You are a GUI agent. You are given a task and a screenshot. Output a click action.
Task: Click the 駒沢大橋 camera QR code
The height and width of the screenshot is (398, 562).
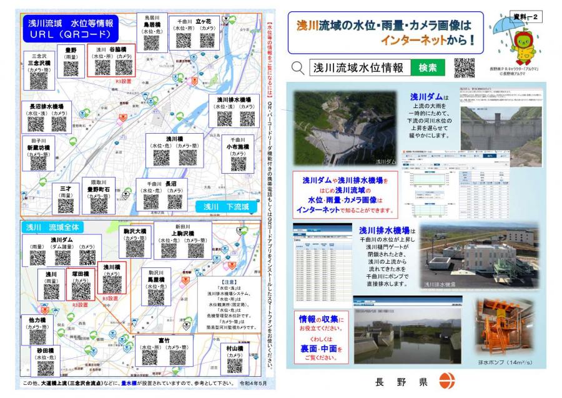[135, 249]
